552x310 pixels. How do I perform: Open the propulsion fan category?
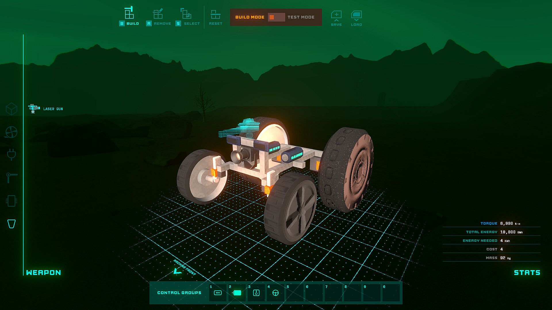pyautogui.click(x=11, y=132)
